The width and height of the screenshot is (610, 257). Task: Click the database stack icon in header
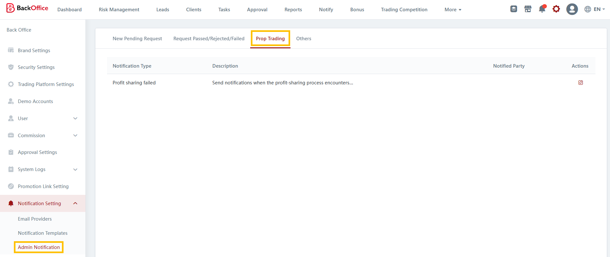(x=514, y=9)
